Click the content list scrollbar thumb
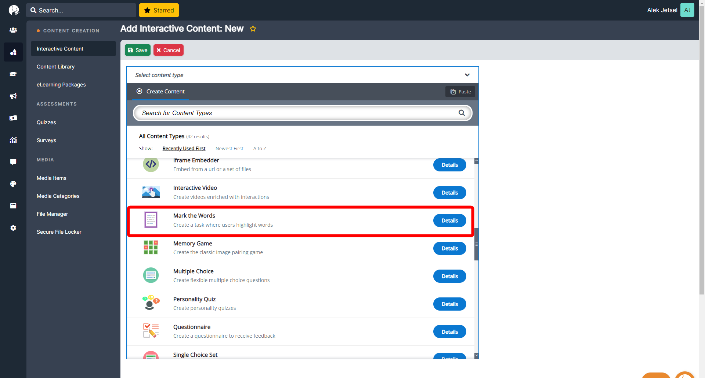This screenshot has width=705, height=378. click(477, 244)
